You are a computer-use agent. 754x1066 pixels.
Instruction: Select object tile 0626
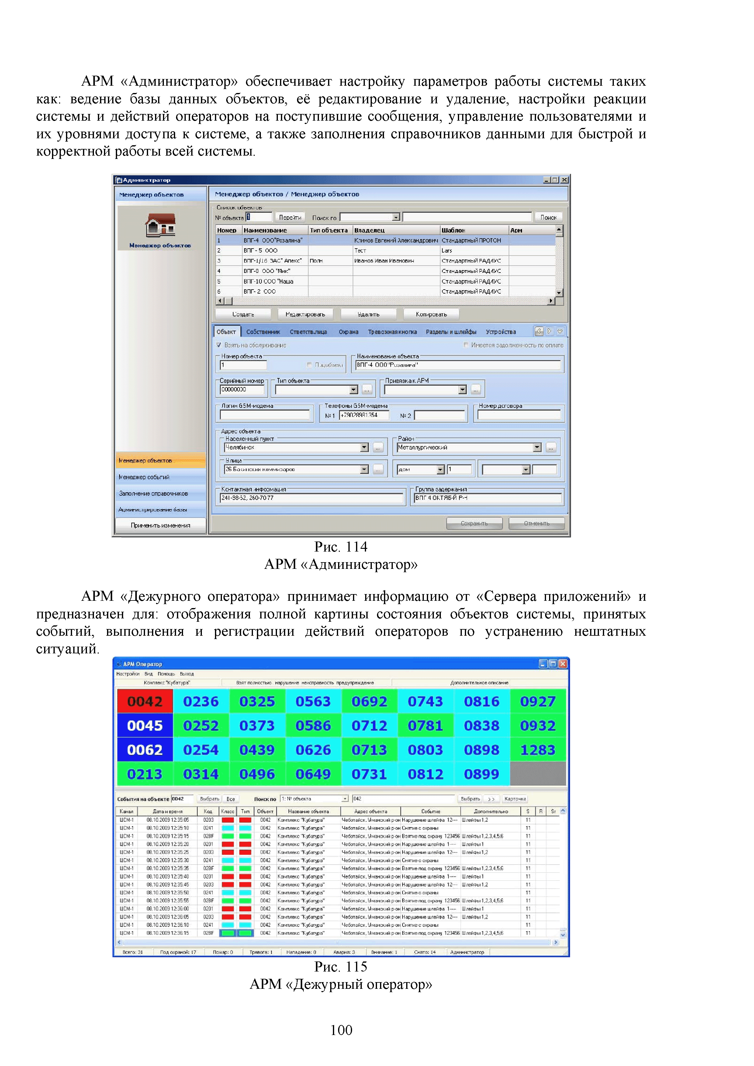click(x=313, y=749)
